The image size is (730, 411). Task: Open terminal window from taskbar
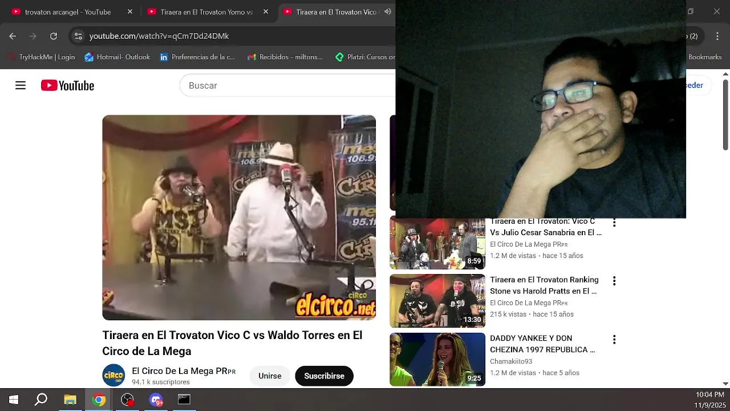184,400
